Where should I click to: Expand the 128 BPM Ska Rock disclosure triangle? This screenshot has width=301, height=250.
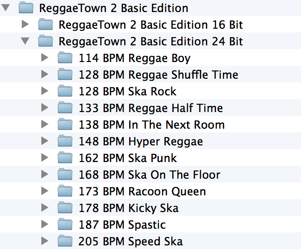pyautogui.click(x=45, y=91)
